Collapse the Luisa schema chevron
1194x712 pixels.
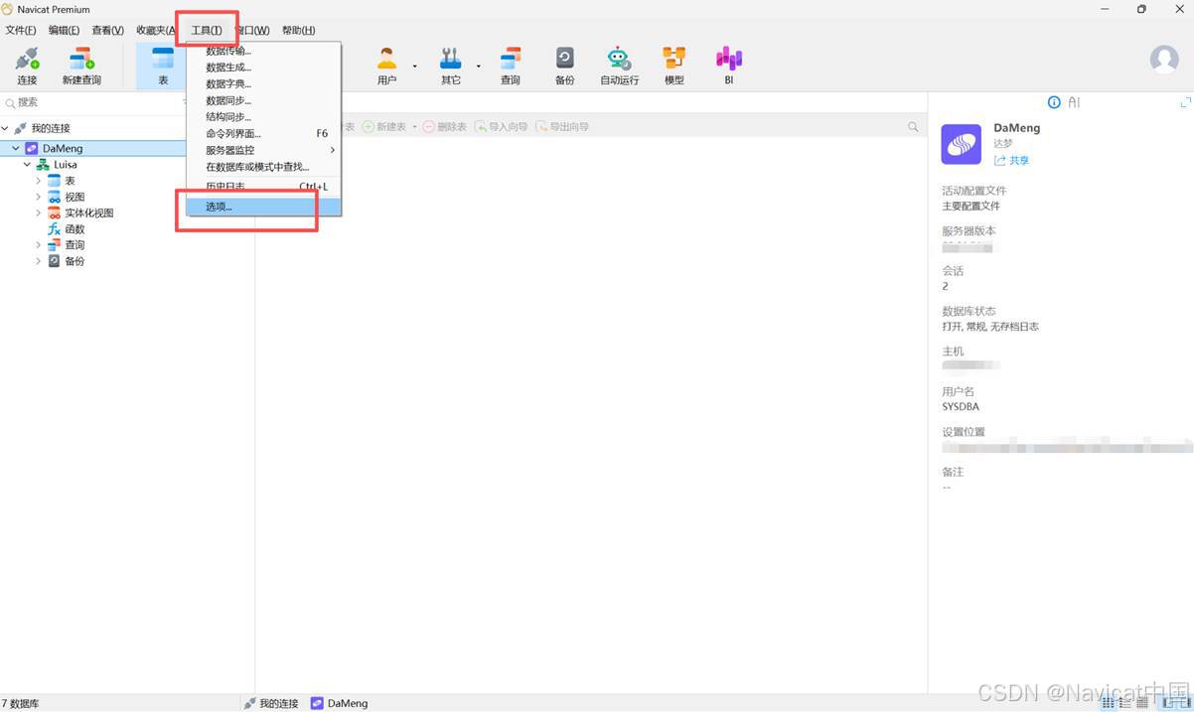point(27,165)
